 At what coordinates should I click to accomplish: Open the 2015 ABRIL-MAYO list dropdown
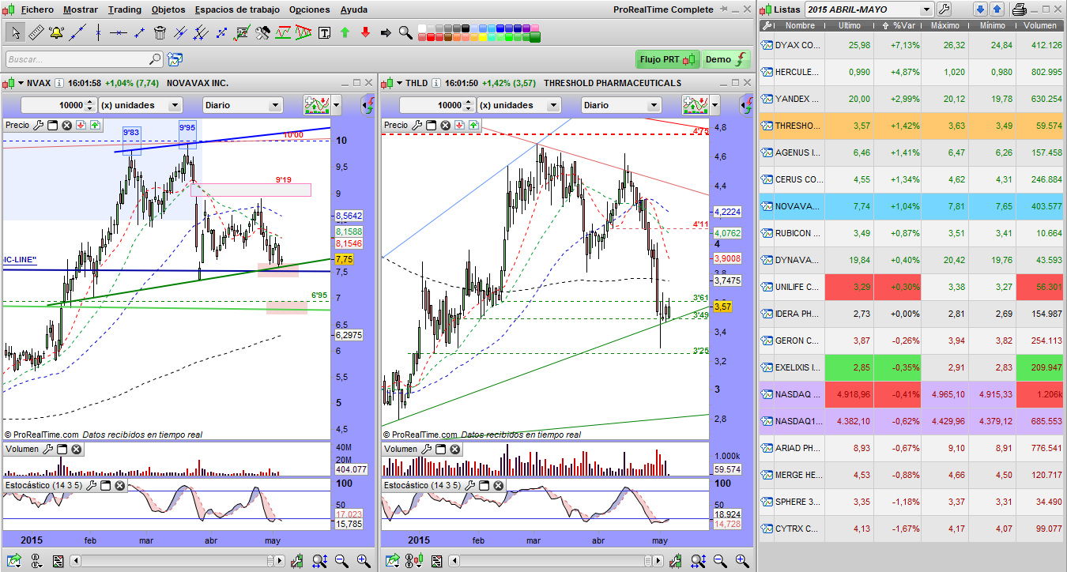coord(926,9)
